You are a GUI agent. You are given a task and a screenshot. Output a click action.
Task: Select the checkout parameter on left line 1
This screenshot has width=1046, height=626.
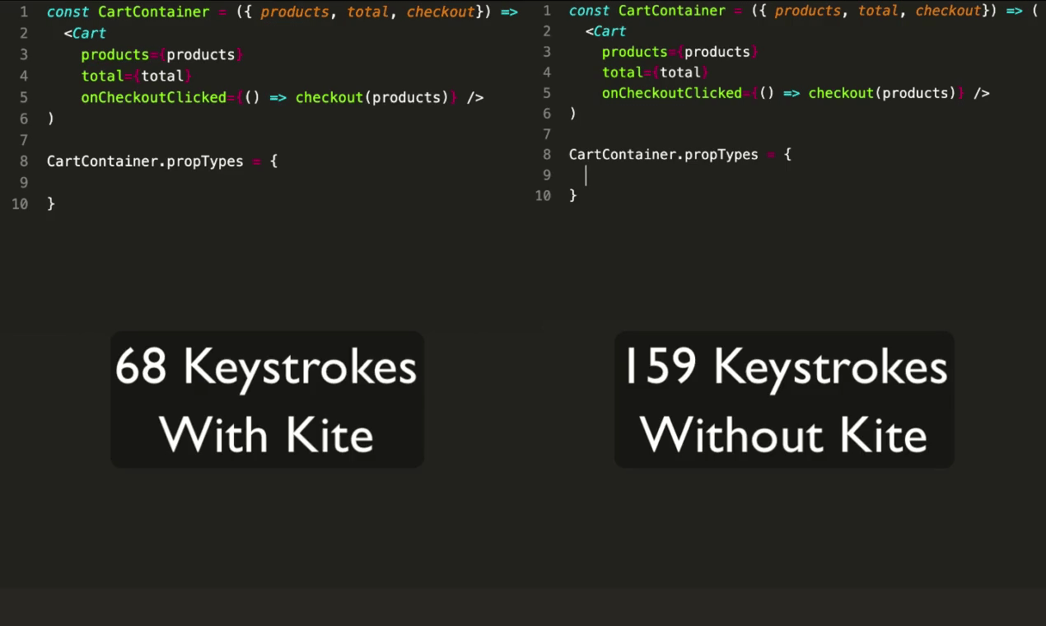(x=440, y=12)
